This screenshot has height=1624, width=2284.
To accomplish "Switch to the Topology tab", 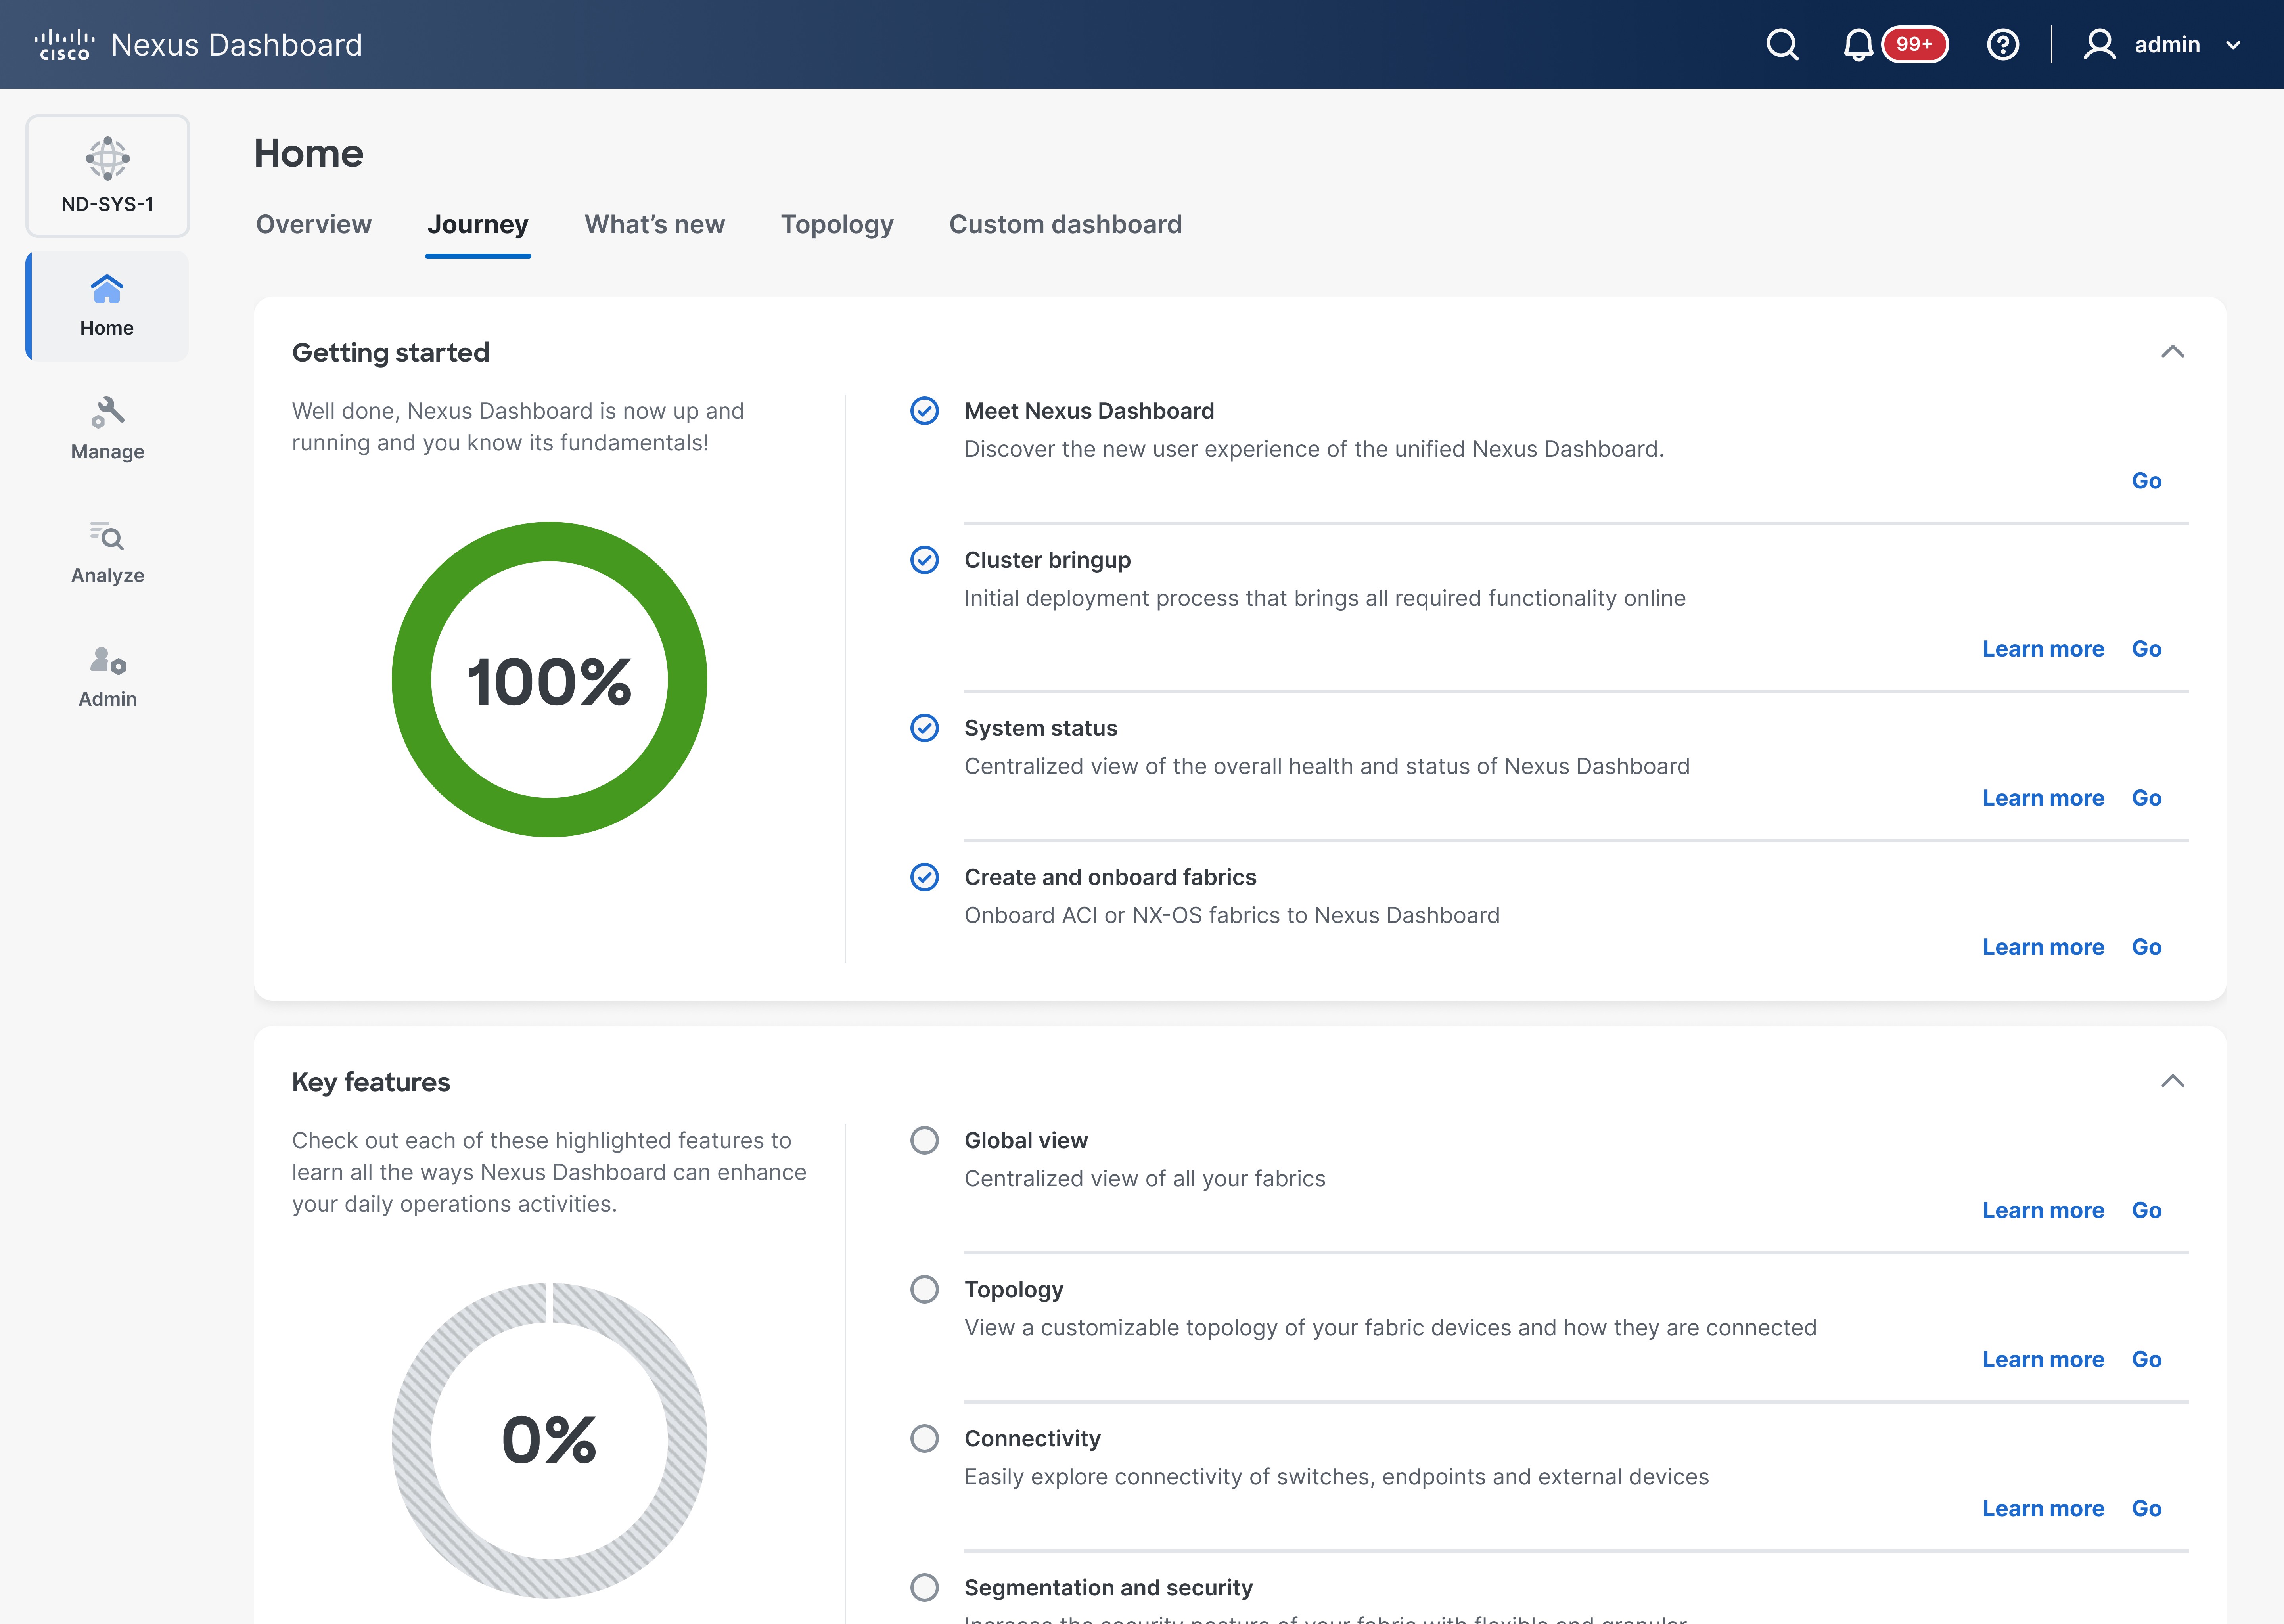I will pyautogui.click(x=837, y=224).
